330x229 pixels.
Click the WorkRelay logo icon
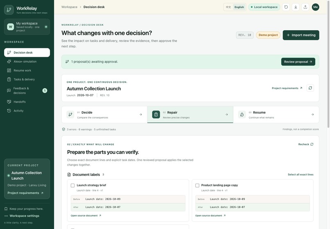point(9,10)
